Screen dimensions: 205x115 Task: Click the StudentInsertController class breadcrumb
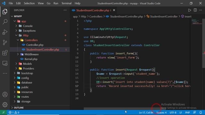point(164,16)
